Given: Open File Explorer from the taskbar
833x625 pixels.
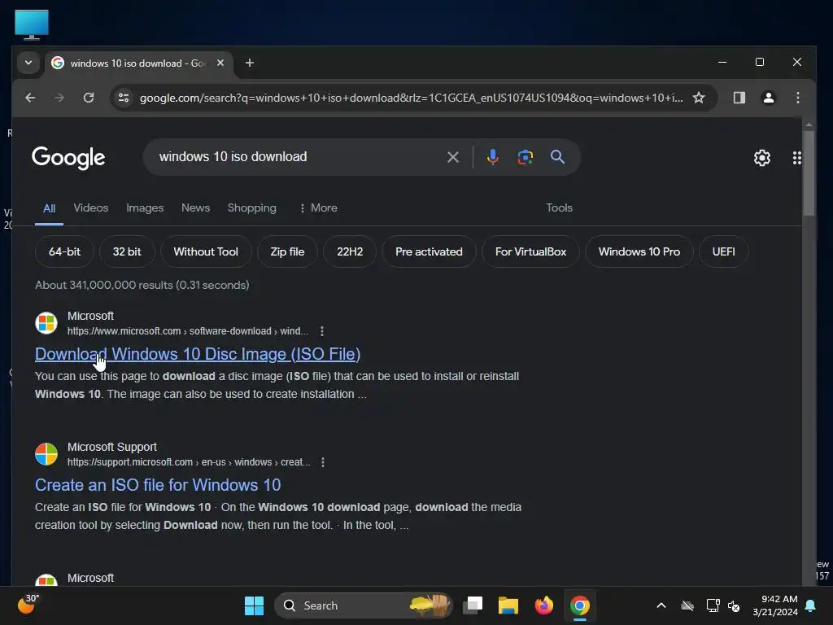Looking at the screenshot, I should [x=508, y=605].
